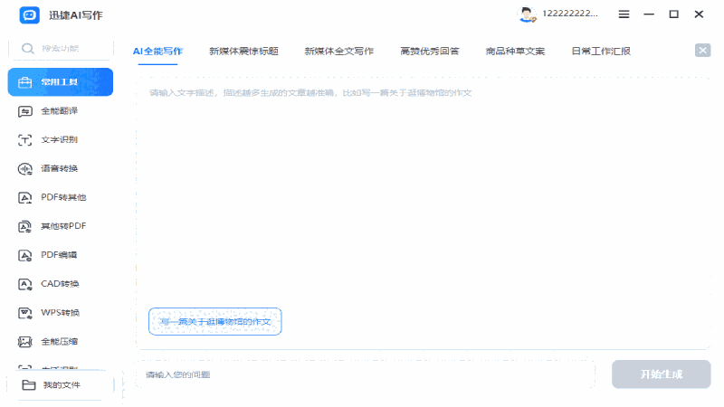Click the 迅捷AI写作 title text
This screenshot has height=407, width=724.
click(x=76, y=15)
